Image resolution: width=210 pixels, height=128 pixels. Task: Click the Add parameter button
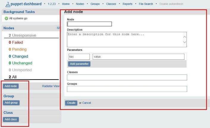click(x=79, y=64)
